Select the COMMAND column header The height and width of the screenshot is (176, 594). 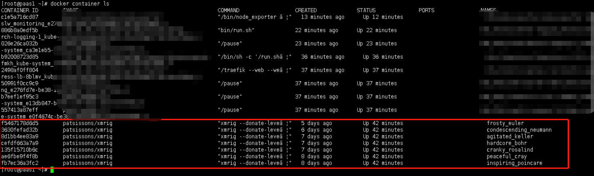[x=228, y=10]
